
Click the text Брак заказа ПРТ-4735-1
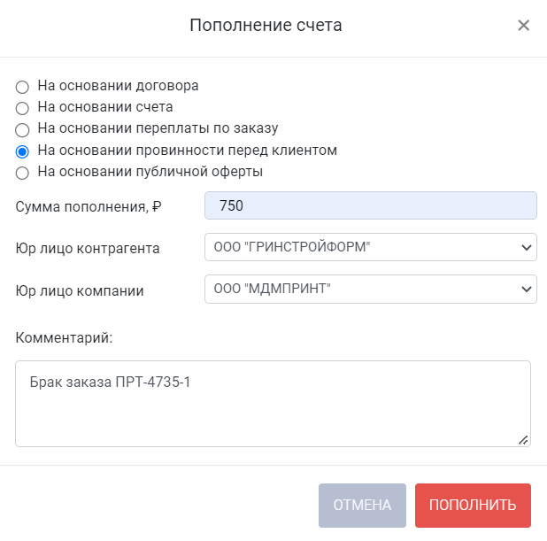(110, 383)
